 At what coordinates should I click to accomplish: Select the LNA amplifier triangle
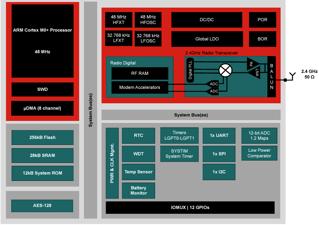(x=257, y=73)
